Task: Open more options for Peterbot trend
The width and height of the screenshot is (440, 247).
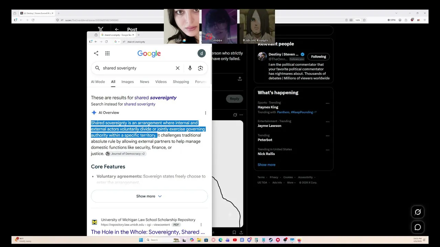Action: coord(327,136)
